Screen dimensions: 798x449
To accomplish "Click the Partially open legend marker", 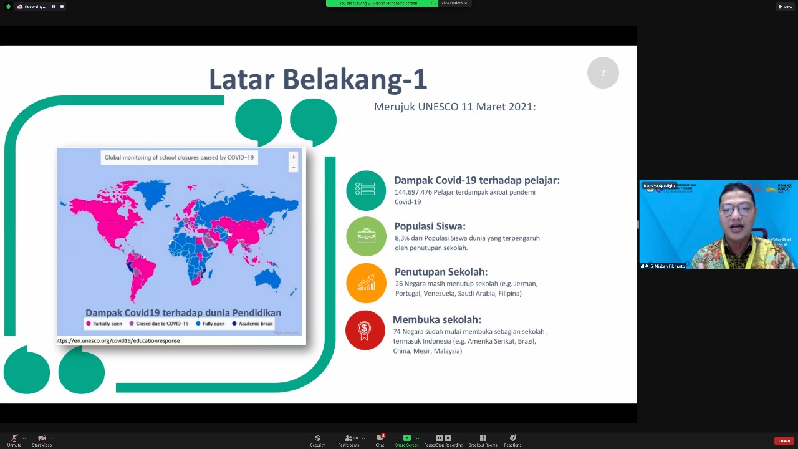I will pos(89,324).
